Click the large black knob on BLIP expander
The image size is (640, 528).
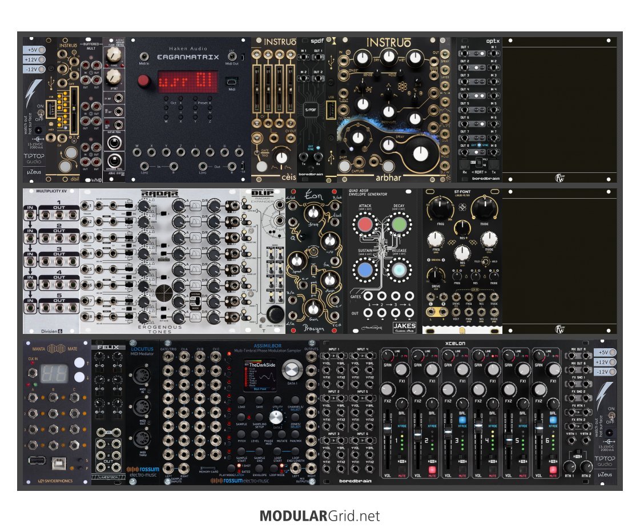(x=276, y=314)
